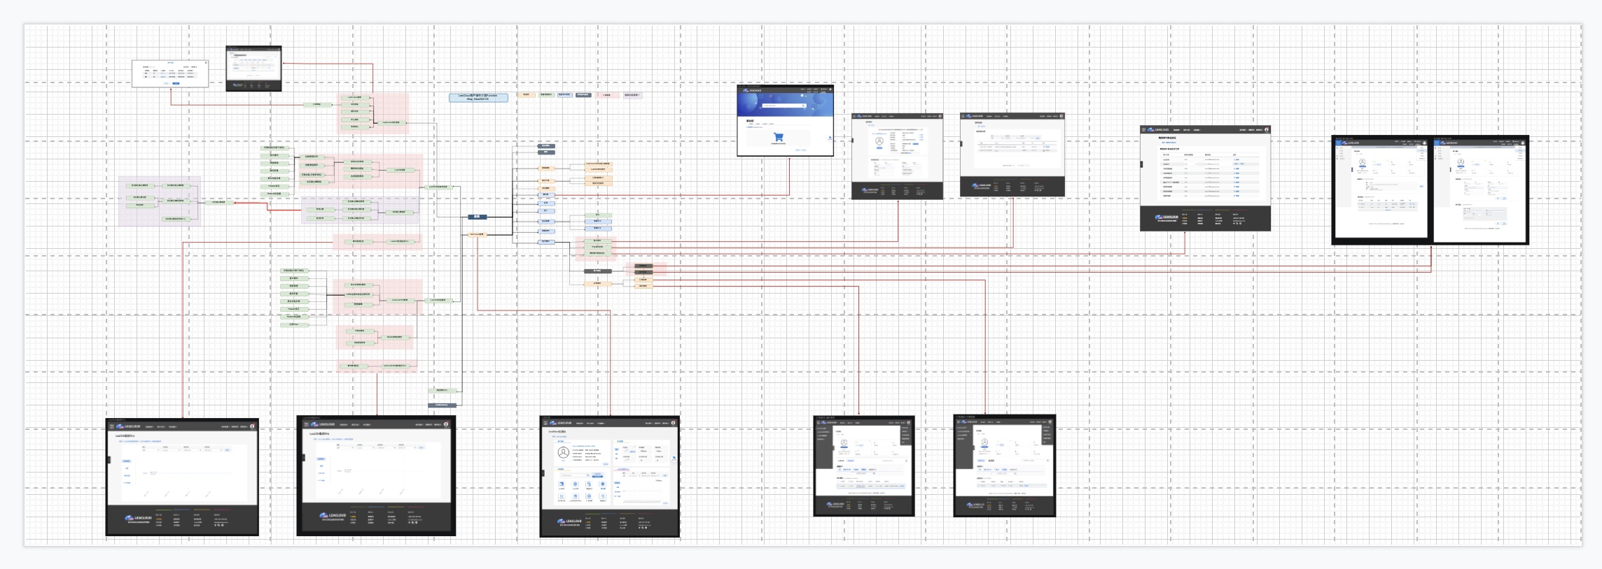Viewport: 1602px width, 569px height.
Task: Select the top side tab in bottom-left mockup
Action: coord(127,461)
